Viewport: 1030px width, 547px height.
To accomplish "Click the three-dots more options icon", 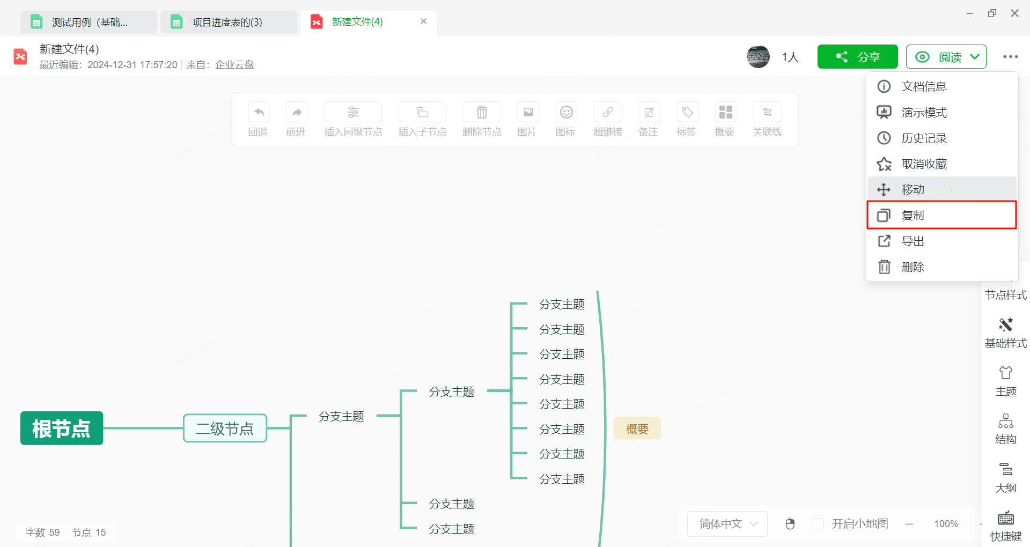I will [1010, 57].
